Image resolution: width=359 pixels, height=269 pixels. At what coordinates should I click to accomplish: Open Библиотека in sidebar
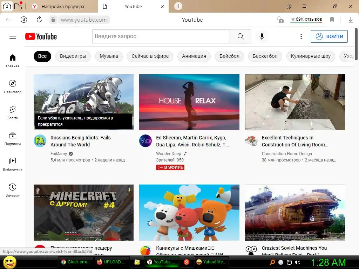(13, 164)
